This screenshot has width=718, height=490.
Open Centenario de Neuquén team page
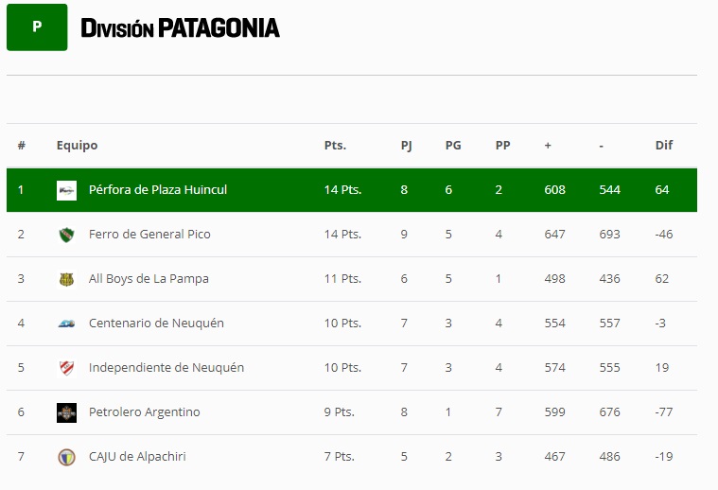click(x=156, y=324)
